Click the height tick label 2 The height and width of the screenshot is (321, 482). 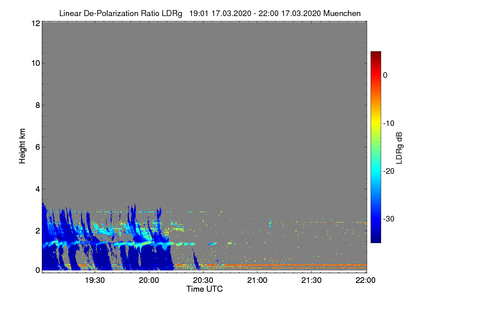pos(37,231)
